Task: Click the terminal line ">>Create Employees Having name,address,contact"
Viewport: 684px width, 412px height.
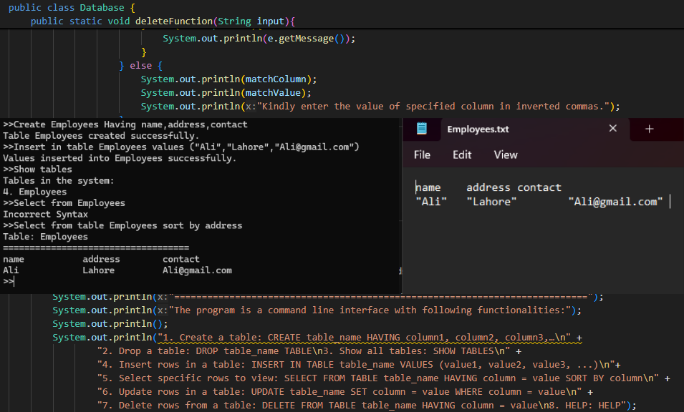Action: pyautogui.click(x=125, y=124)
